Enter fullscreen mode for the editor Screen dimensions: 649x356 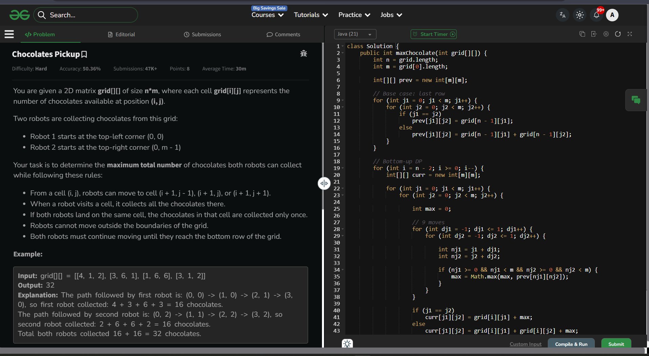(x=630, y=34)
